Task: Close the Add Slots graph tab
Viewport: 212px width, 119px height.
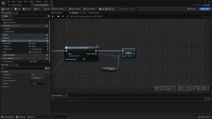Action: click(84, 13)
